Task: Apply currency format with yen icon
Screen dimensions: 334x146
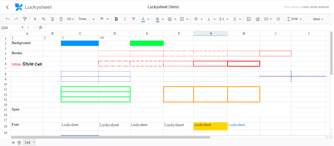Action: (35, 19)
